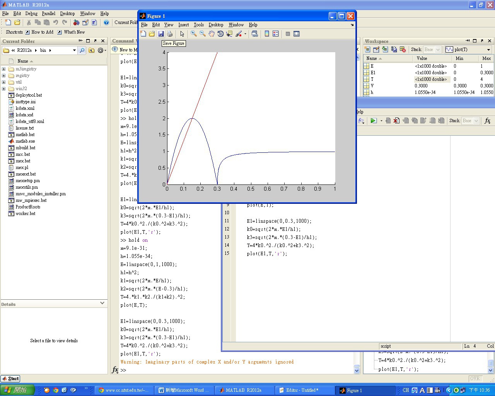
Task: Toggle the Brush data tool
Action: [x=239, y=34]
